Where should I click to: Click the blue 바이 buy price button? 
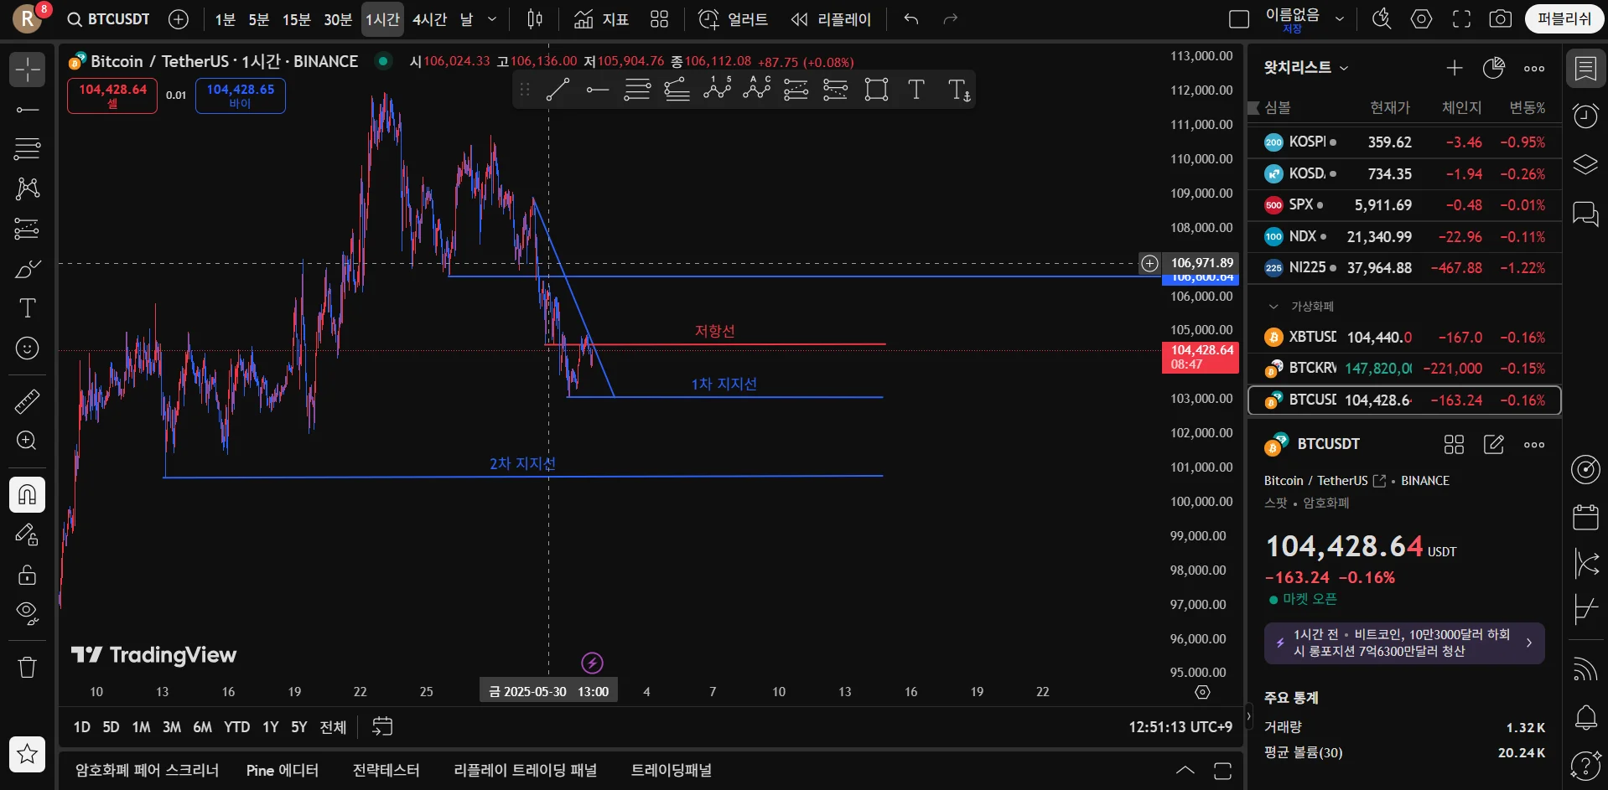tap(241, 96)
